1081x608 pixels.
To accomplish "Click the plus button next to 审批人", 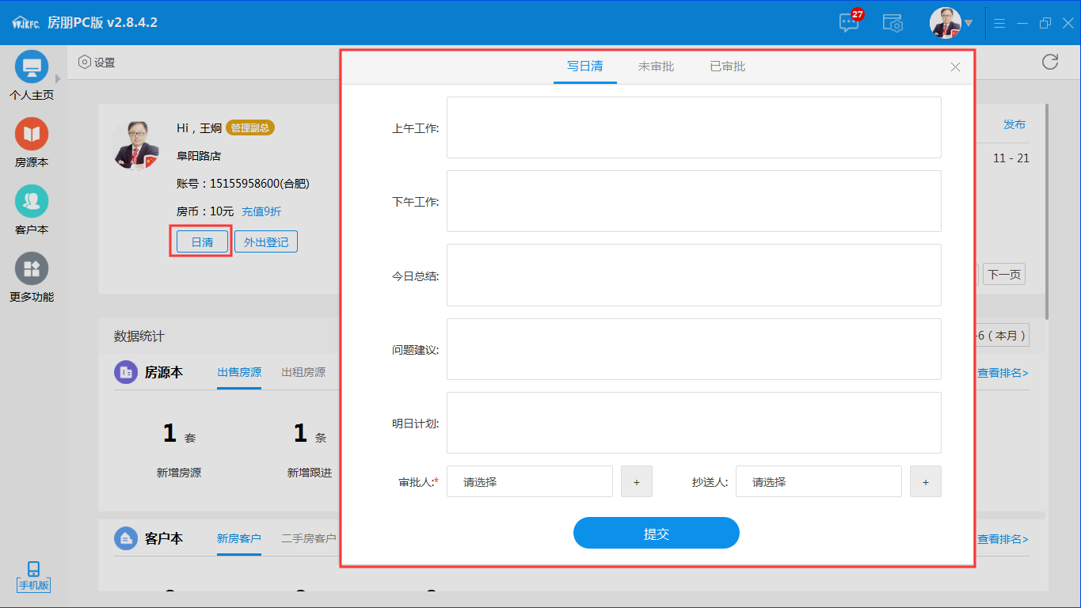I will tap(637, 481).
